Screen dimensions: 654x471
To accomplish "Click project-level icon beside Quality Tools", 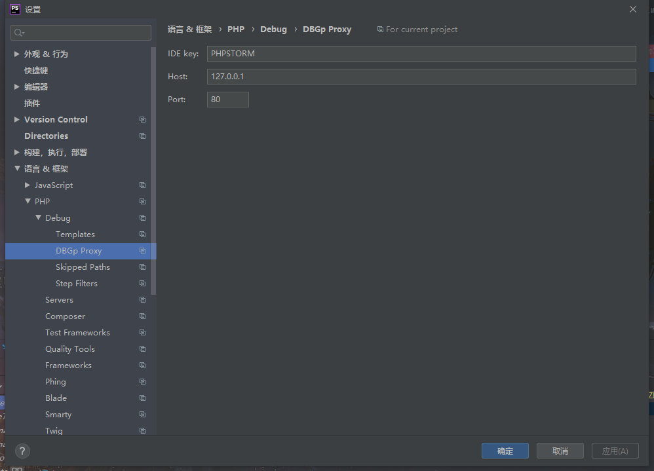I will click(142, 349).
